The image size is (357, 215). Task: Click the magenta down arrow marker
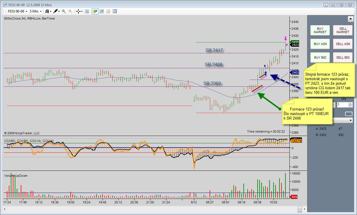click(285, 38)
